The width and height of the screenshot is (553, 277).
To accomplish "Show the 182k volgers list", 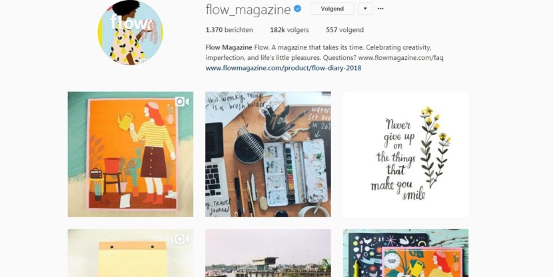I will [x=290, y=30].
